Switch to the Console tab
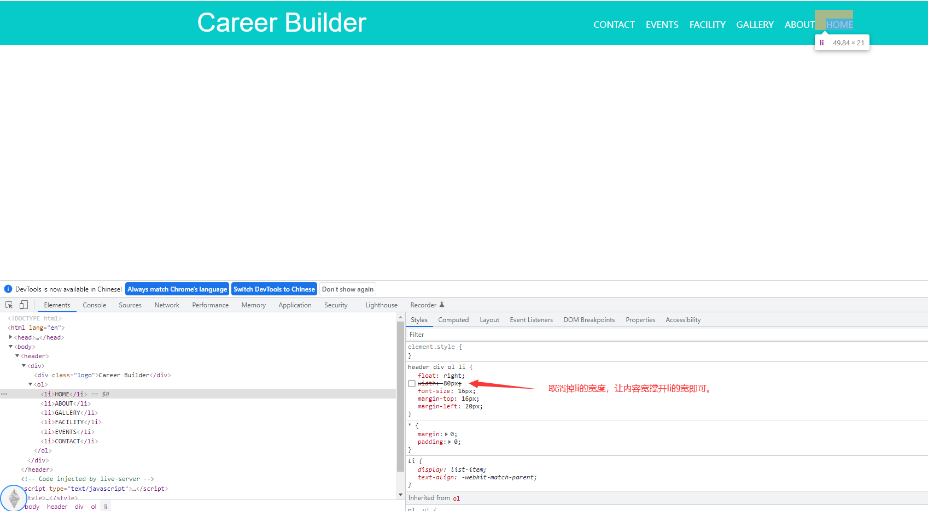 95,305
